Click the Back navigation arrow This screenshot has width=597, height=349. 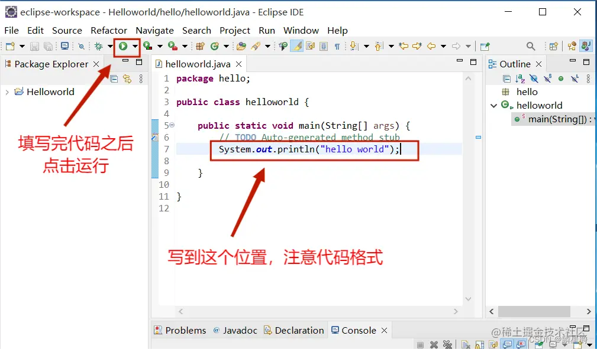tap(431, 47)
